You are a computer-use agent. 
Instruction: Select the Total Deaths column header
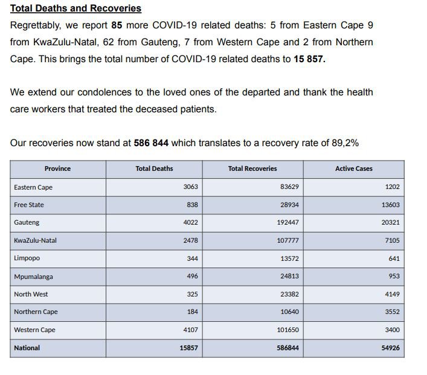point(154,168)
